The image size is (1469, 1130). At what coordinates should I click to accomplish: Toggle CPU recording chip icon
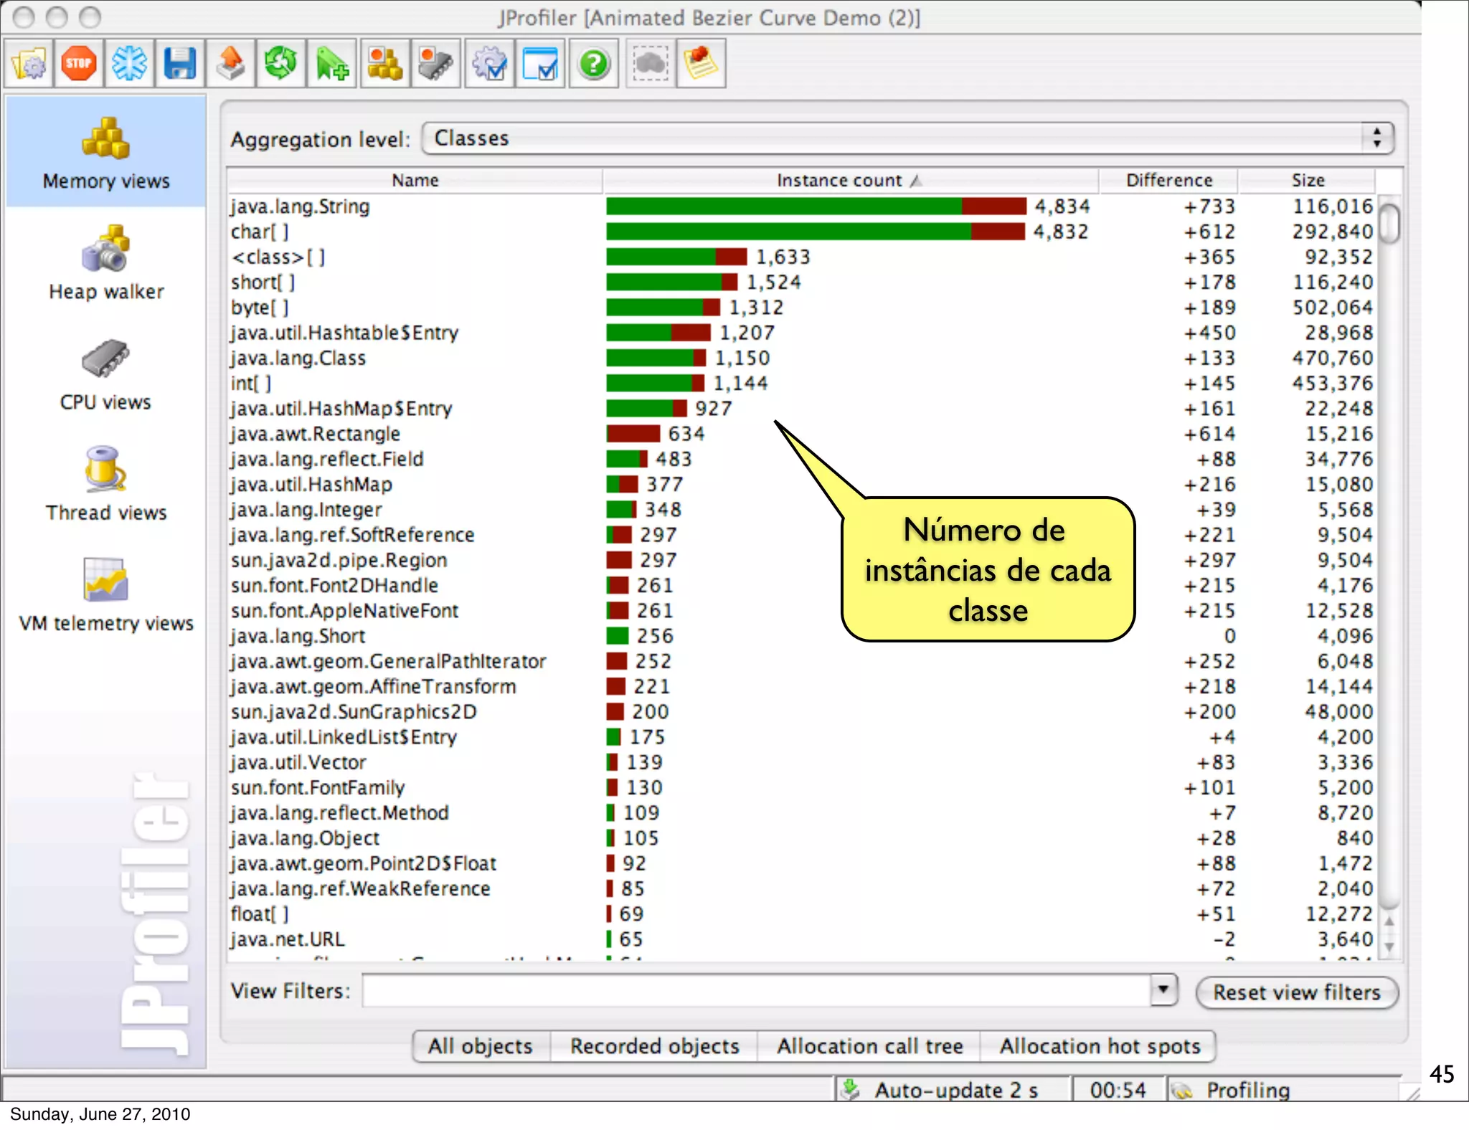pos(435,64)
